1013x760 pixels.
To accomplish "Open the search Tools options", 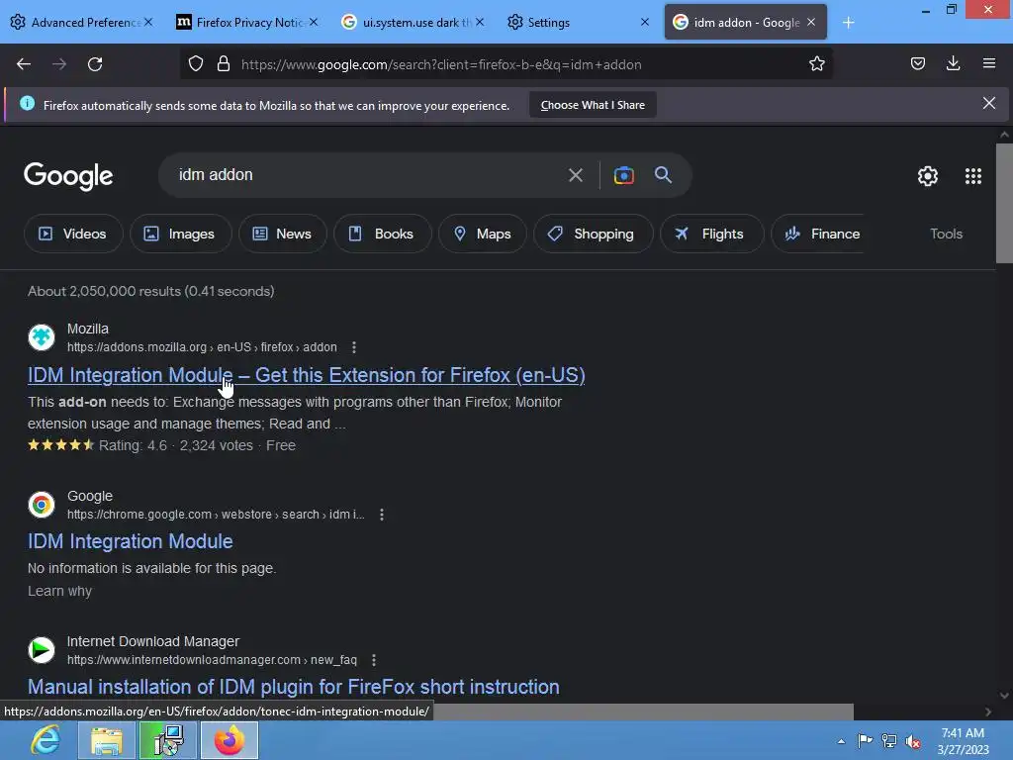I will (x=946, y=234).
